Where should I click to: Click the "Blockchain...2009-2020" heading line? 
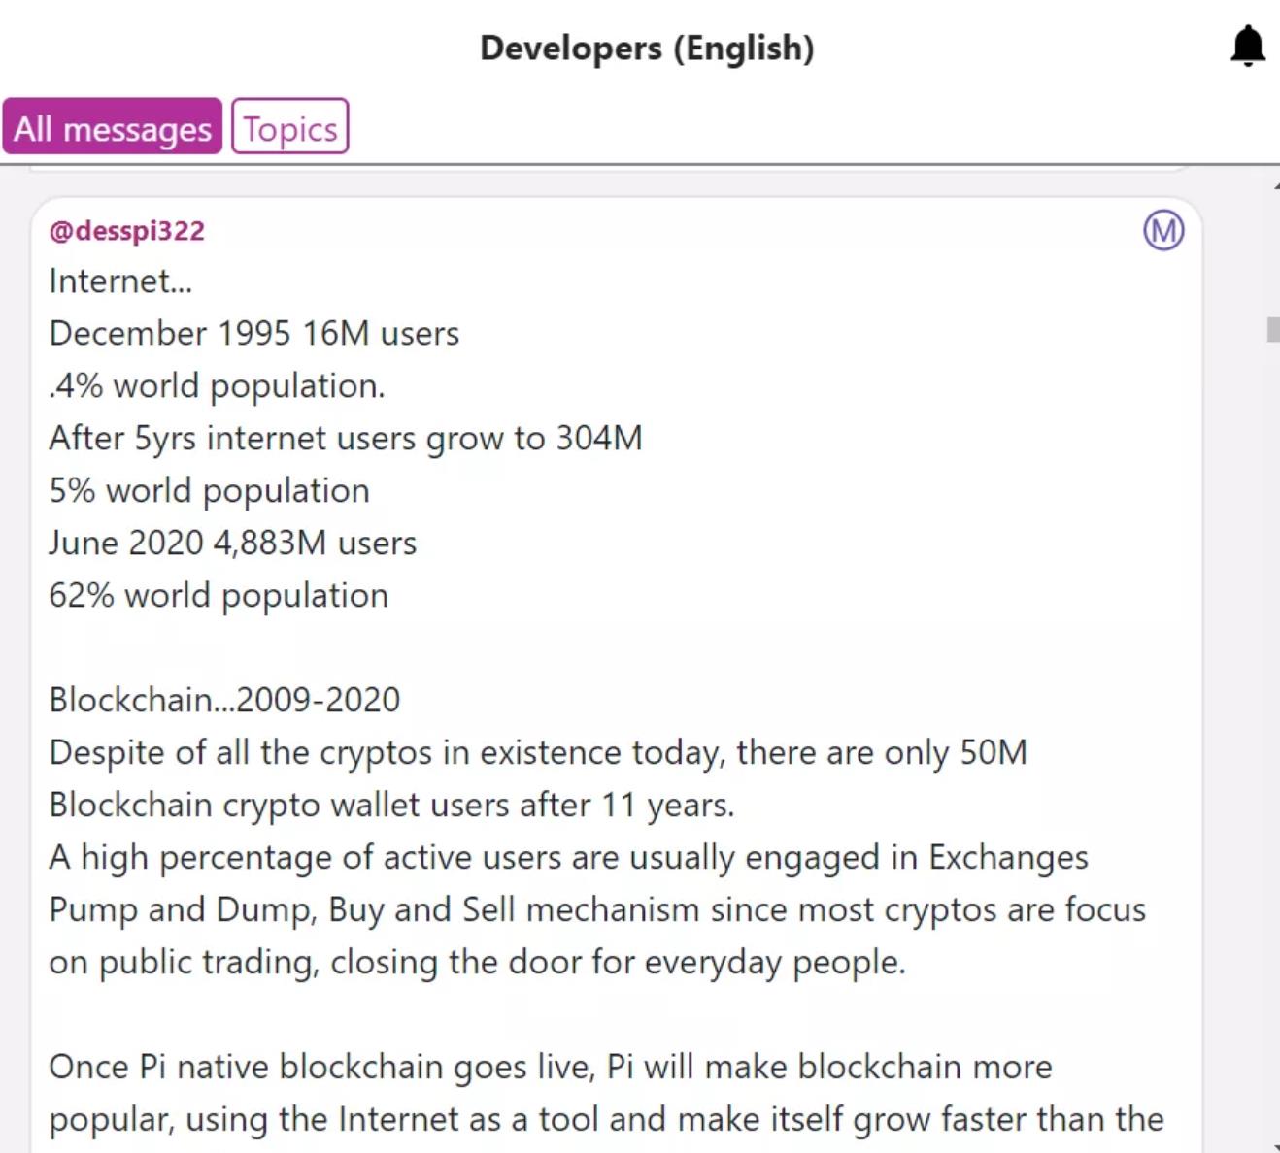point(224,701)
